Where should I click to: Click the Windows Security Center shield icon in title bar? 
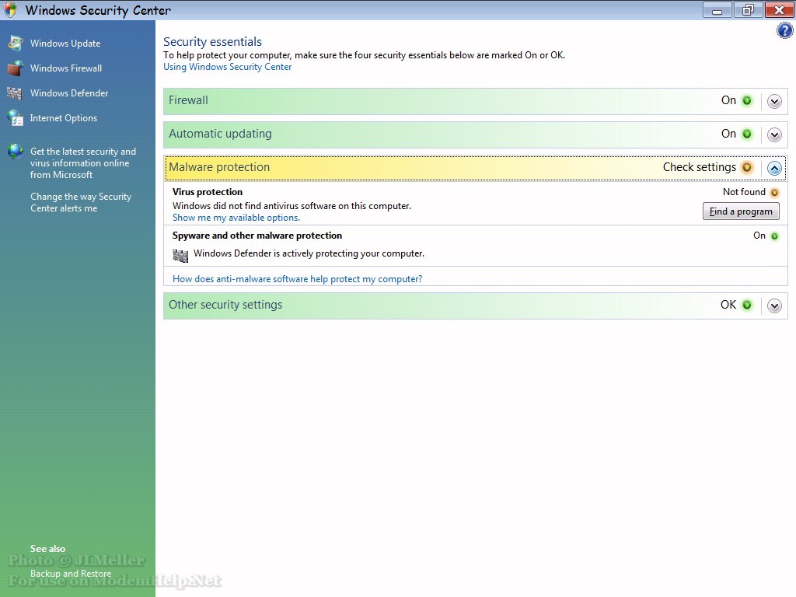10,9
